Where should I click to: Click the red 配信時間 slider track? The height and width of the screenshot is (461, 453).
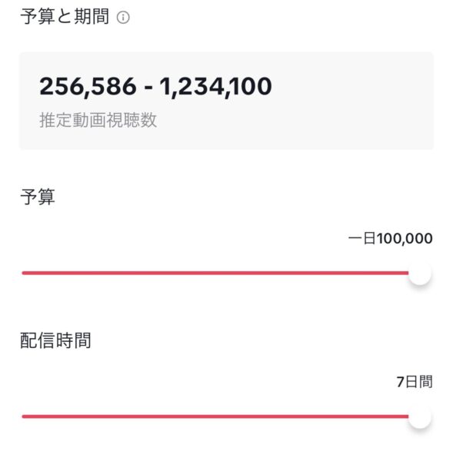point(215,416)
